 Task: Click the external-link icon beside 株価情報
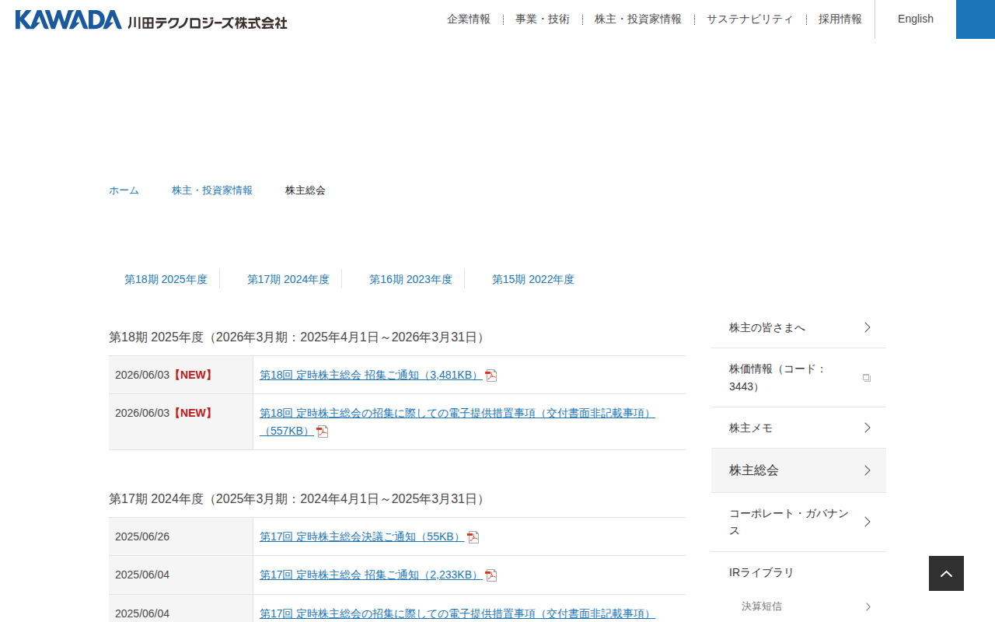click(867, 378)
